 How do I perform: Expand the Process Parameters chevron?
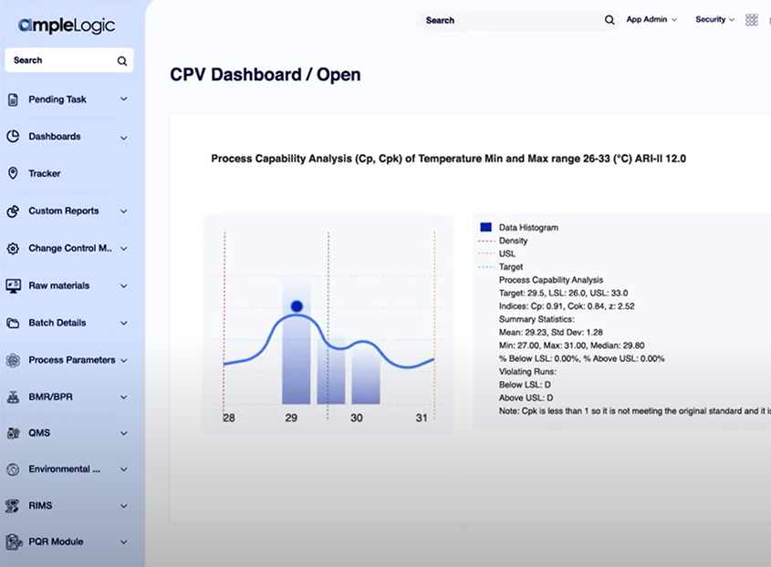(x=124, y=360)
